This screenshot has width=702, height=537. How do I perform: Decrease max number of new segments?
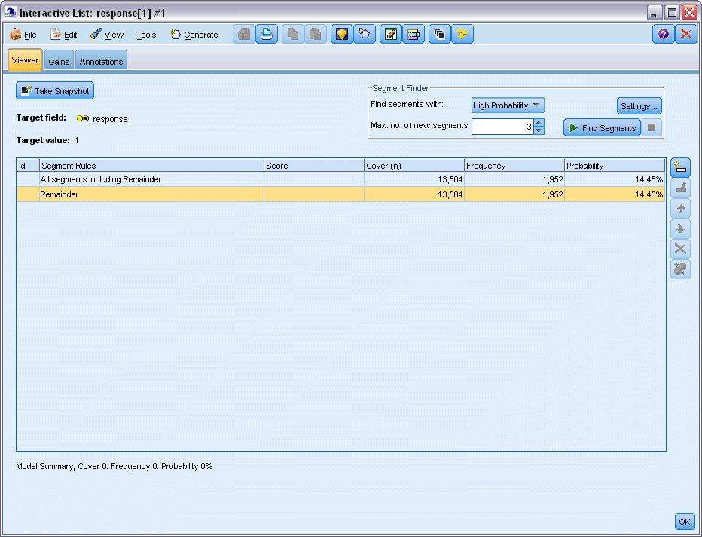tap(539, 130)
